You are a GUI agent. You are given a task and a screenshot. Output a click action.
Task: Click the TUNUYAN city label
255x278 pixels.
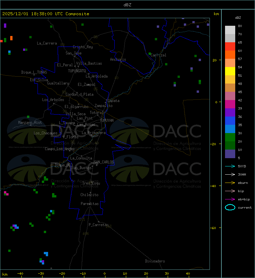[x=107, y=121]
